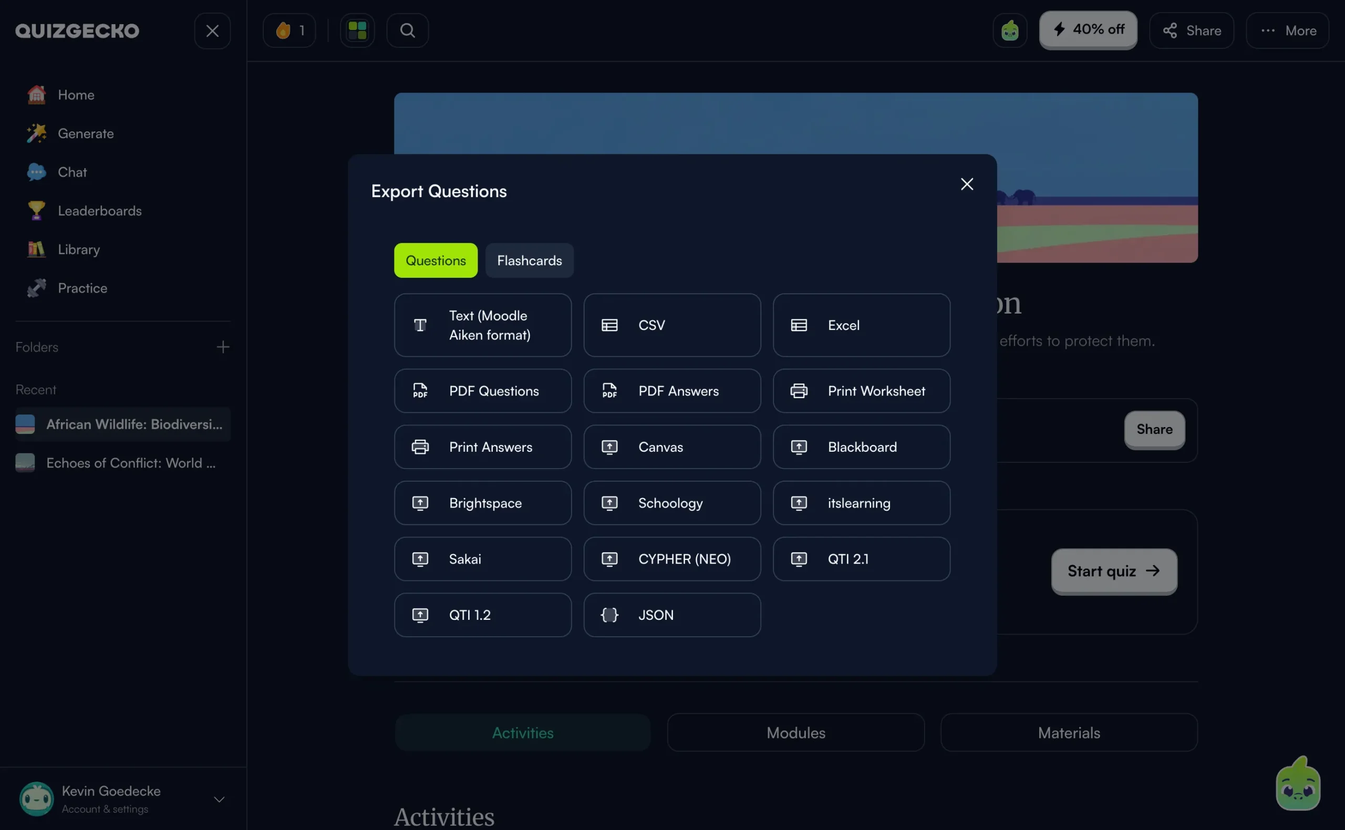Click the QUIZGECKO logo

click(x=77, y=31)
